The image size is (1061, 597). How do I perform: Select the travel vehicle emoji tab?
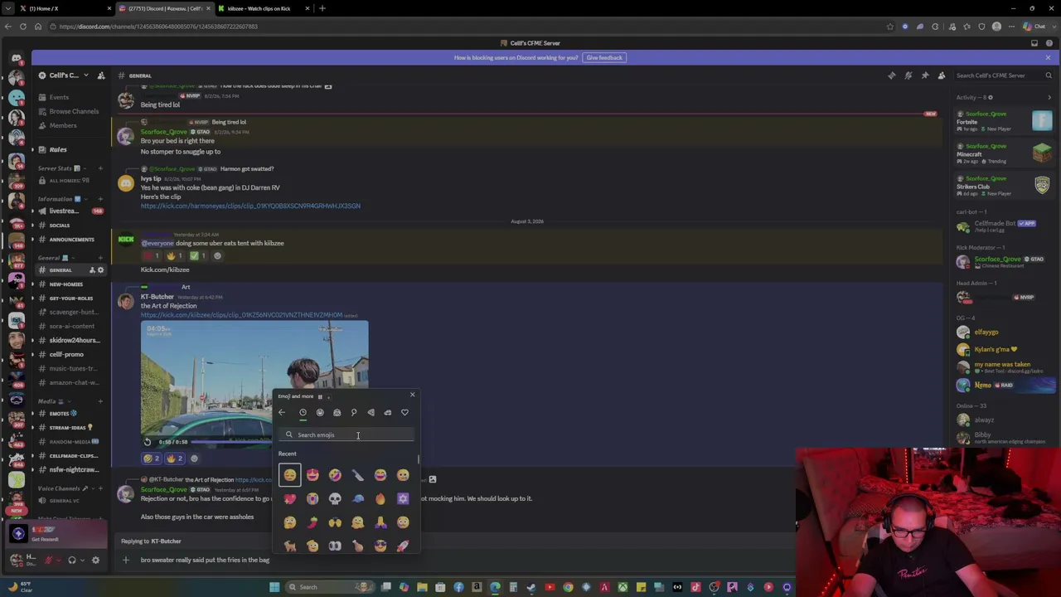387,412
